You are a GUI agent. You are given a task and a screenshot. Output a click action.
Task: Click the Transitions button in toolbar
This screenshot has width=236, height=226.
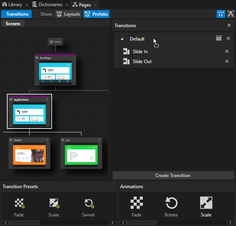click(16, 14)
